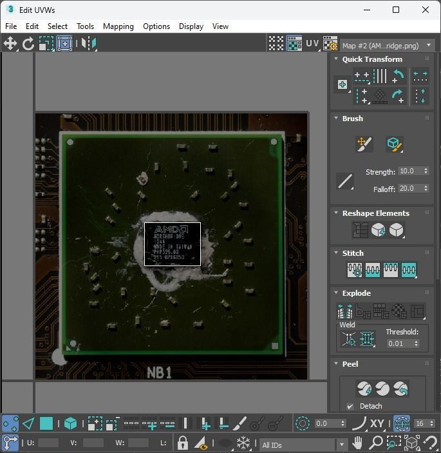Toggle Select By Element cube icon
Screen dimensions: 441x453
tap(70, 423)
